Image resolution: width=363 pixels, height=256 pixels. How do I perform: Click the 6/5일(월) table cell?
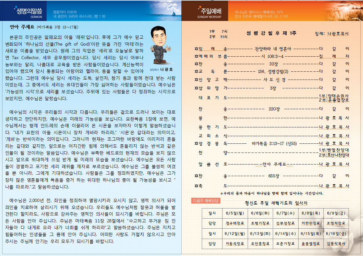[x=235, y=213]
